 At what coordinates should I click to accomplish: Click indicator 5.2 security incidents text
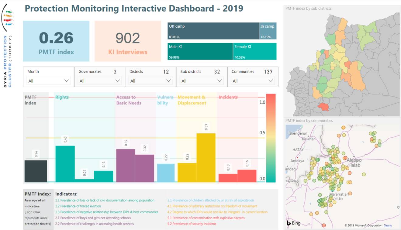point(192,224)
